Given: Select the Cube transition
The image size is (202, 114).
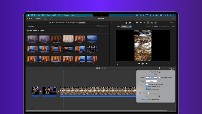Looking at the screenshot, I should pyautogui.click(x=80, y=49).
